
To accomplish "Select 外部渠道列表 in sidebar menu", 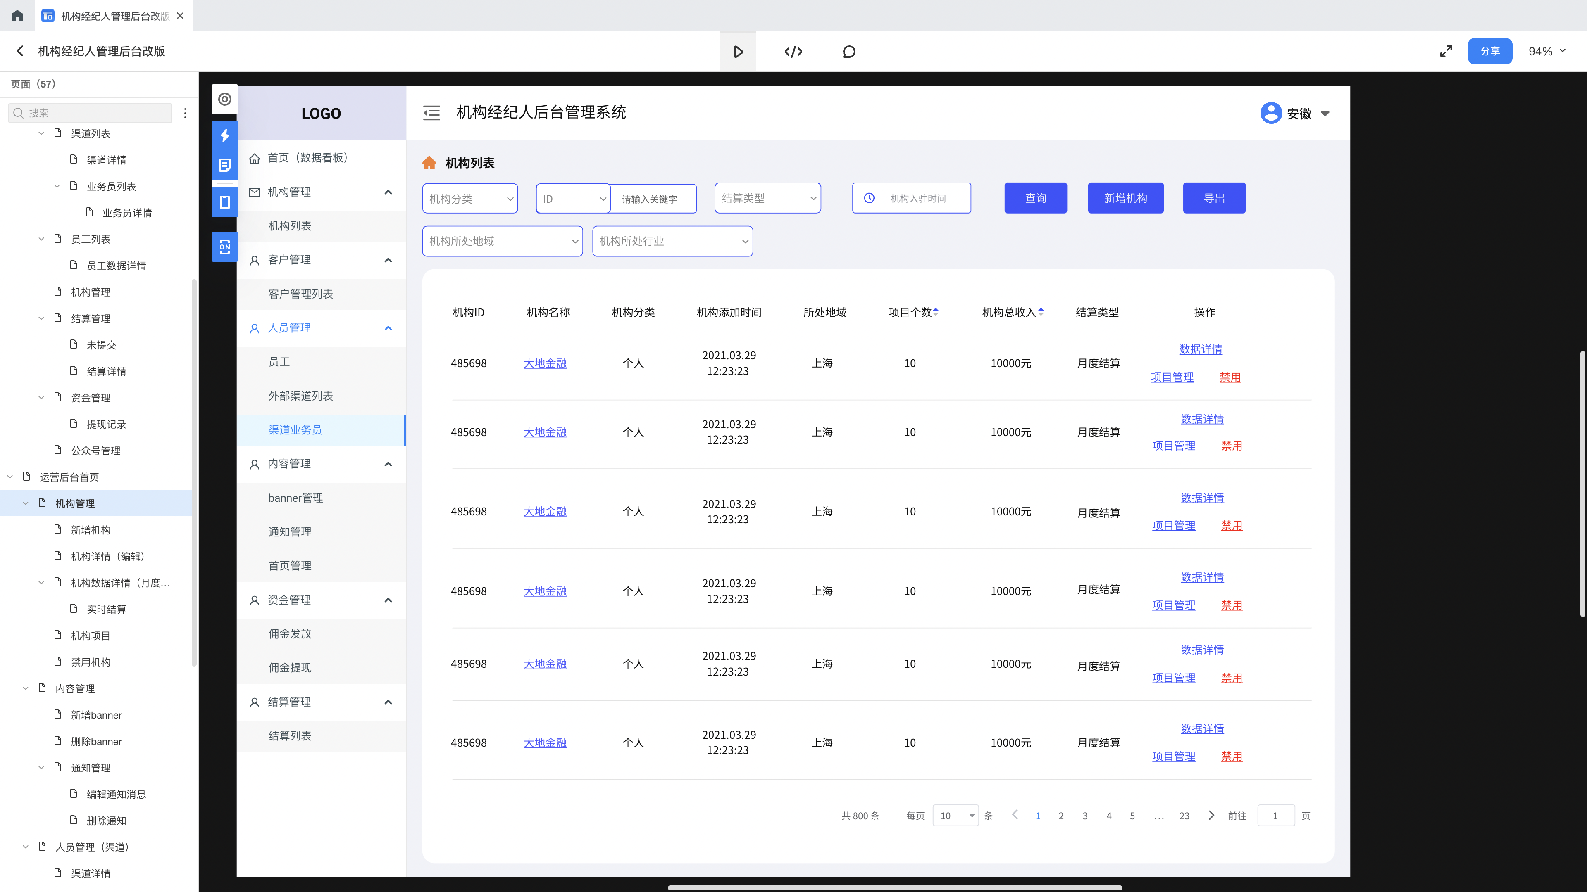I will [x=321, y=396].
